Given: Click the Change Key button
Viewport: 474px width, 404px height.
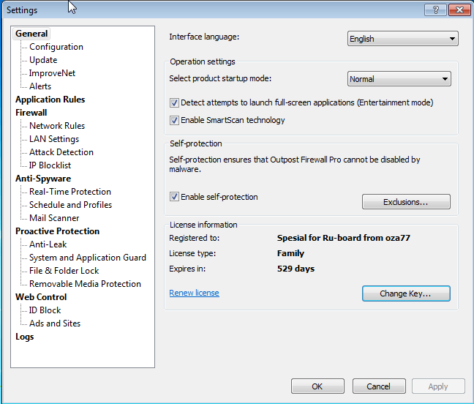Looking at the screenshot, I should 406,293.
